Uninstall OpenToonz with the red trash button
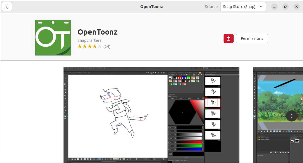The height and width of the screenshot is (163, 303). coord(228,38)
